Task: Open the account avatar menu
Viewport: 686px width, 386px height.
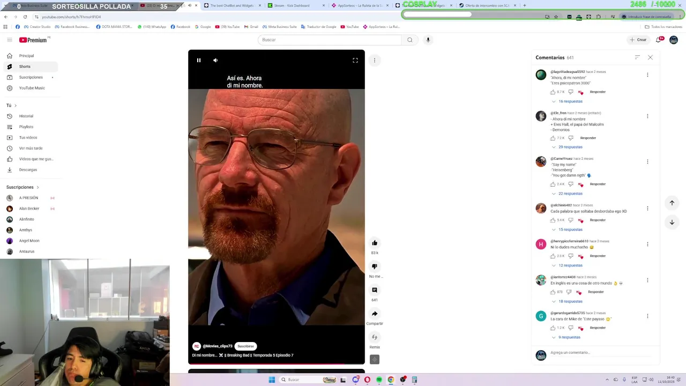Action: pos(674,40)
